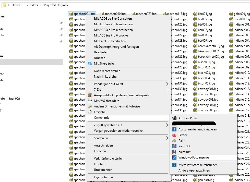The width and height of the screenshot is (250, 182).
Task: Expand the Senden an submenu arrow
Action: click(167, 138)
